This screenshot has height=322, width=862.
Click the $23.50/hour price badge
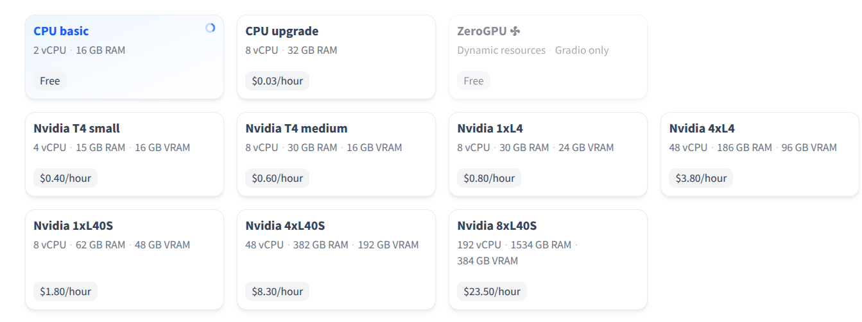492,291
